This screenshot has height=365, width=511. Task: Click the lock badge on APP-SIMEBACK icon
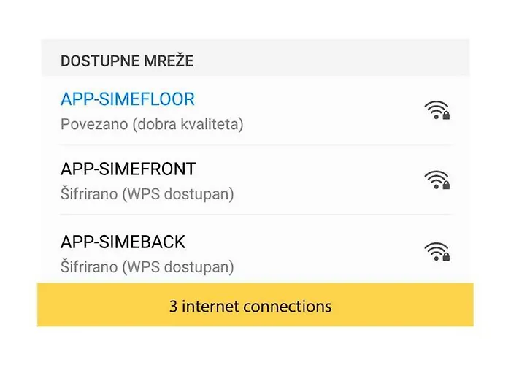(446, 257)
